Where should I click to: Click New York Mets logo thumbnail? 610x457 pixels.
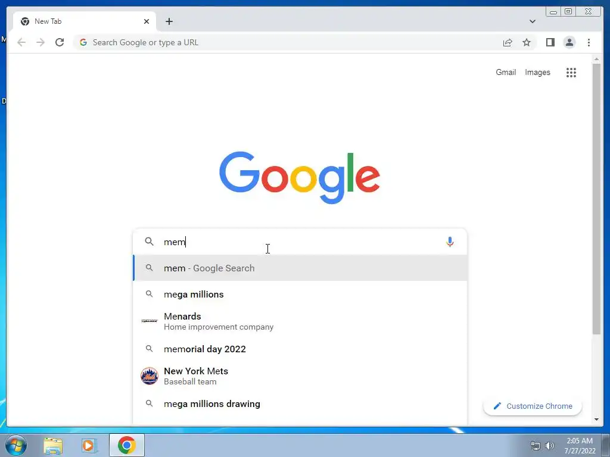(x=150, y=376)
